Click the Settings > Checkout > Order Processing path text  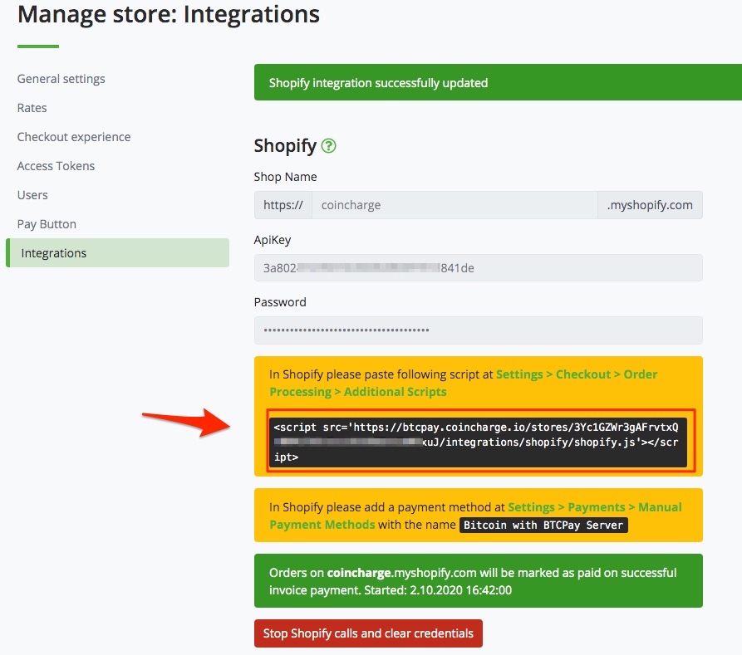[464, 383]
